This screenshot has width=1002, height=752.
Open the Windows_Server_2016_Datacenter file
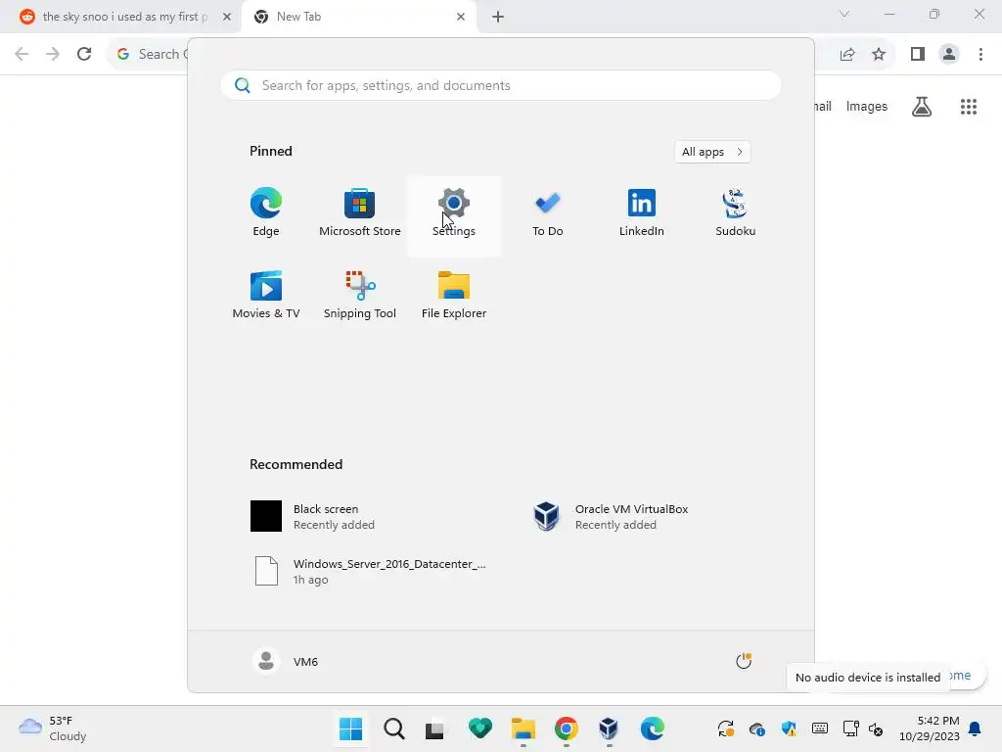(371, 571)
